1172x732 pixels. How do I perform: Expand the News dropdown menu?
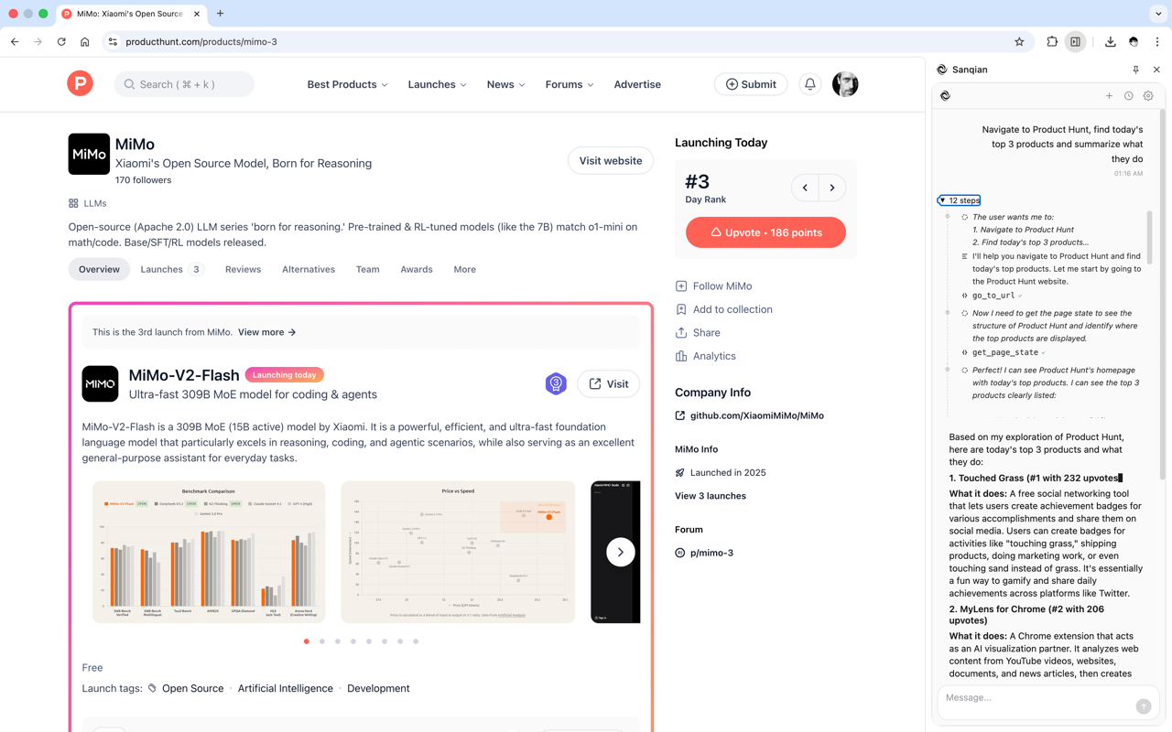(x=505, y=84)
